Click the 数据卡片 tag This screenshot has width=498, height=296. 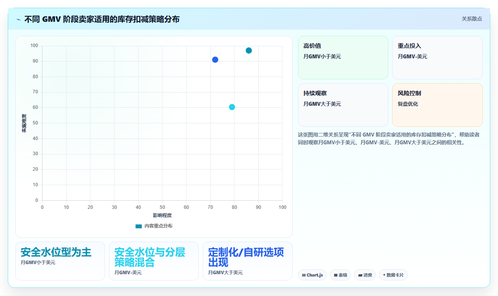[x=393, y=275]
